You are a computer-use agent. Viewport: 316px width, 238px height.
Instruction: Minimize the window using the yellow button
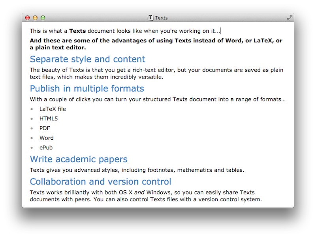point(35,18)
